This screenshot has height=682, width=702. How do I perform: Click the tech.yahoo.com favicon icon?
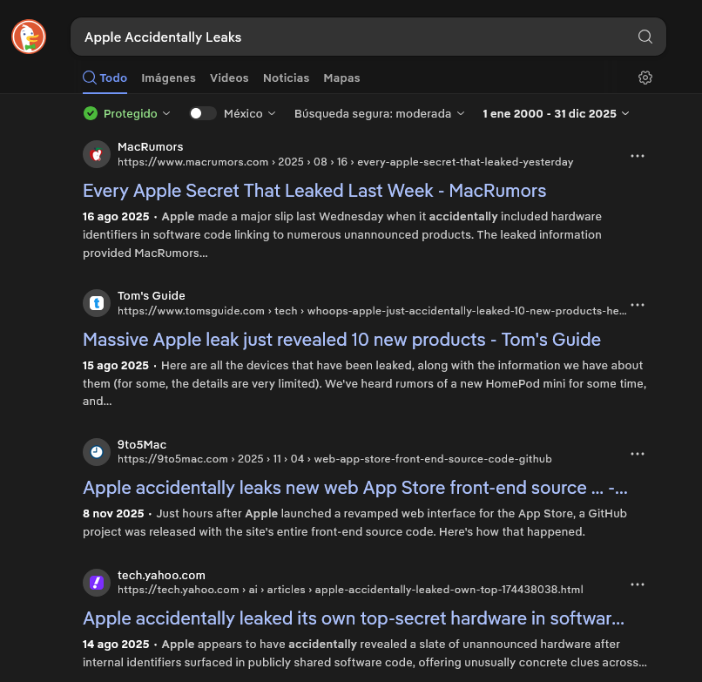click(97, 583)
